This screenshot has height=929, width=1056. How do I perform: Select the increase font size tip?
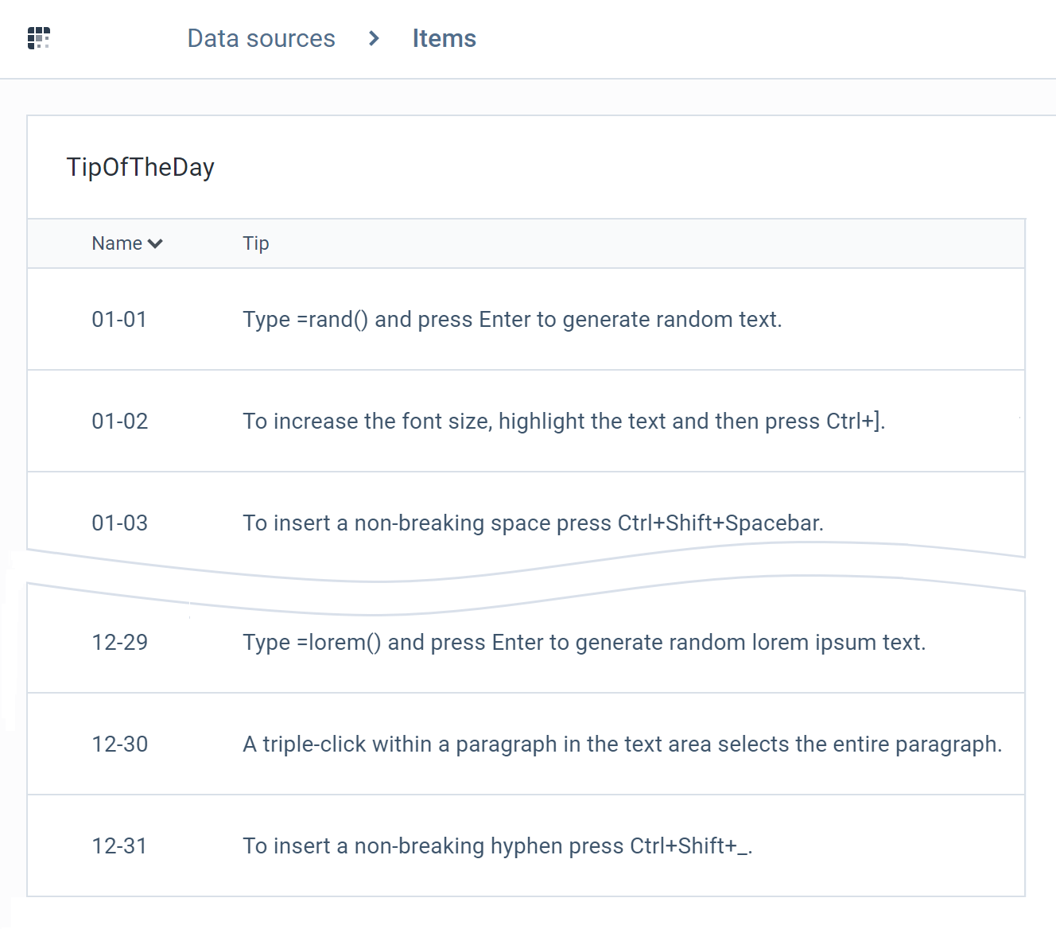point(564,422)
